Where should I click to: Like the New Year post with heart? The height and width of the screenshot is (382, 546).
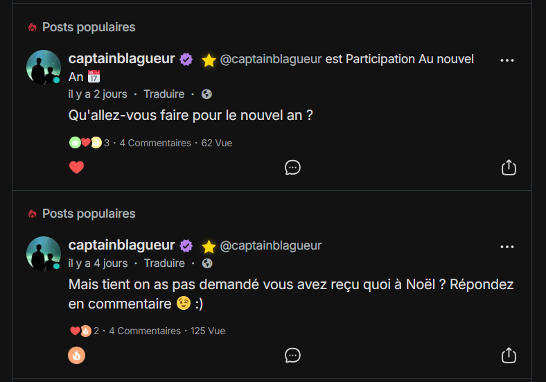click(76, 167)
